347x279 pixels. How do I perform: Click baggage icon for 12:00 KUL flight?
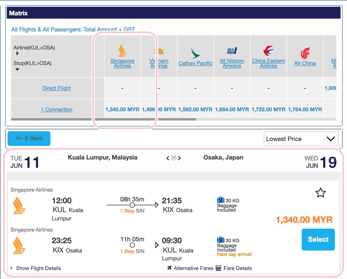(x=221, y=200)
